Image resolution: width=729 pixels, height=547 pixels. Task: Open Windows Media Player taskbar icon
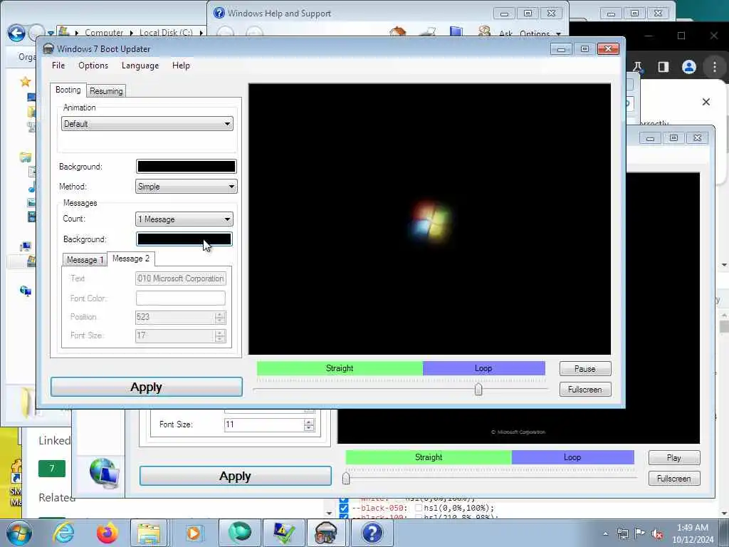click(x=193, y=533)
